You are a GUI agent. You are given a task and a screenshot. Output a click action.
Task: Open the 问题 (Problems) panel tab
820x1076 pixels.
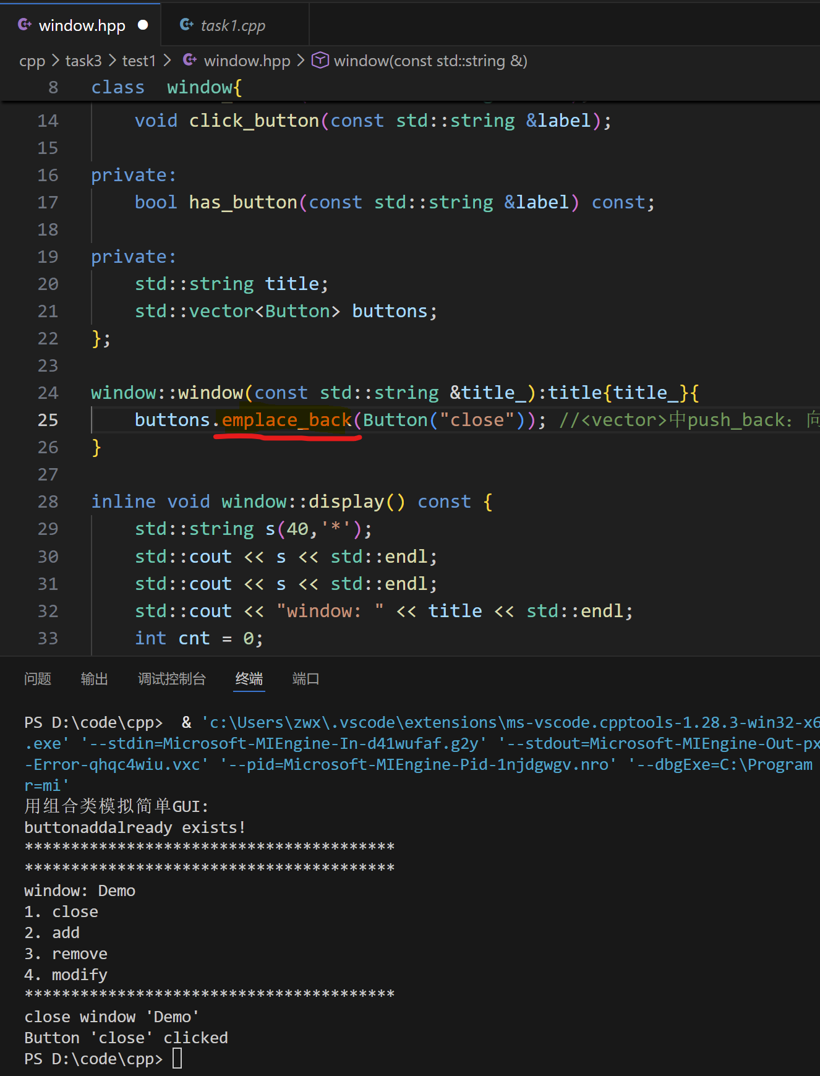(x=38, y=679)
